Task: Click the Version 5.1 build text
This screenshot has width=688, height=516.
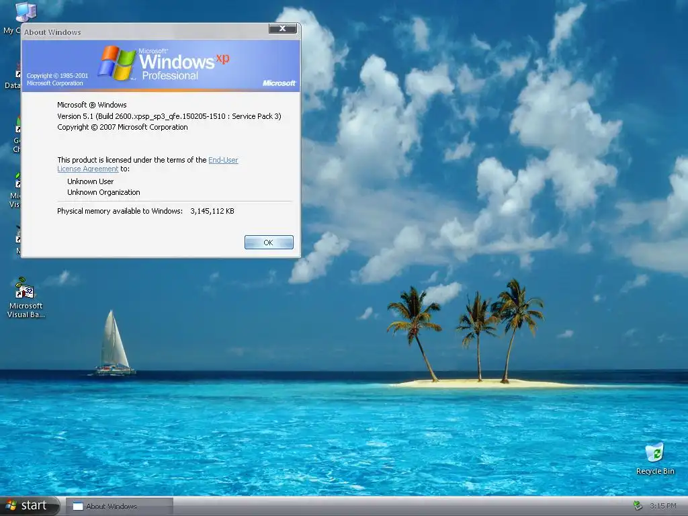Action: tap(169, 116)
